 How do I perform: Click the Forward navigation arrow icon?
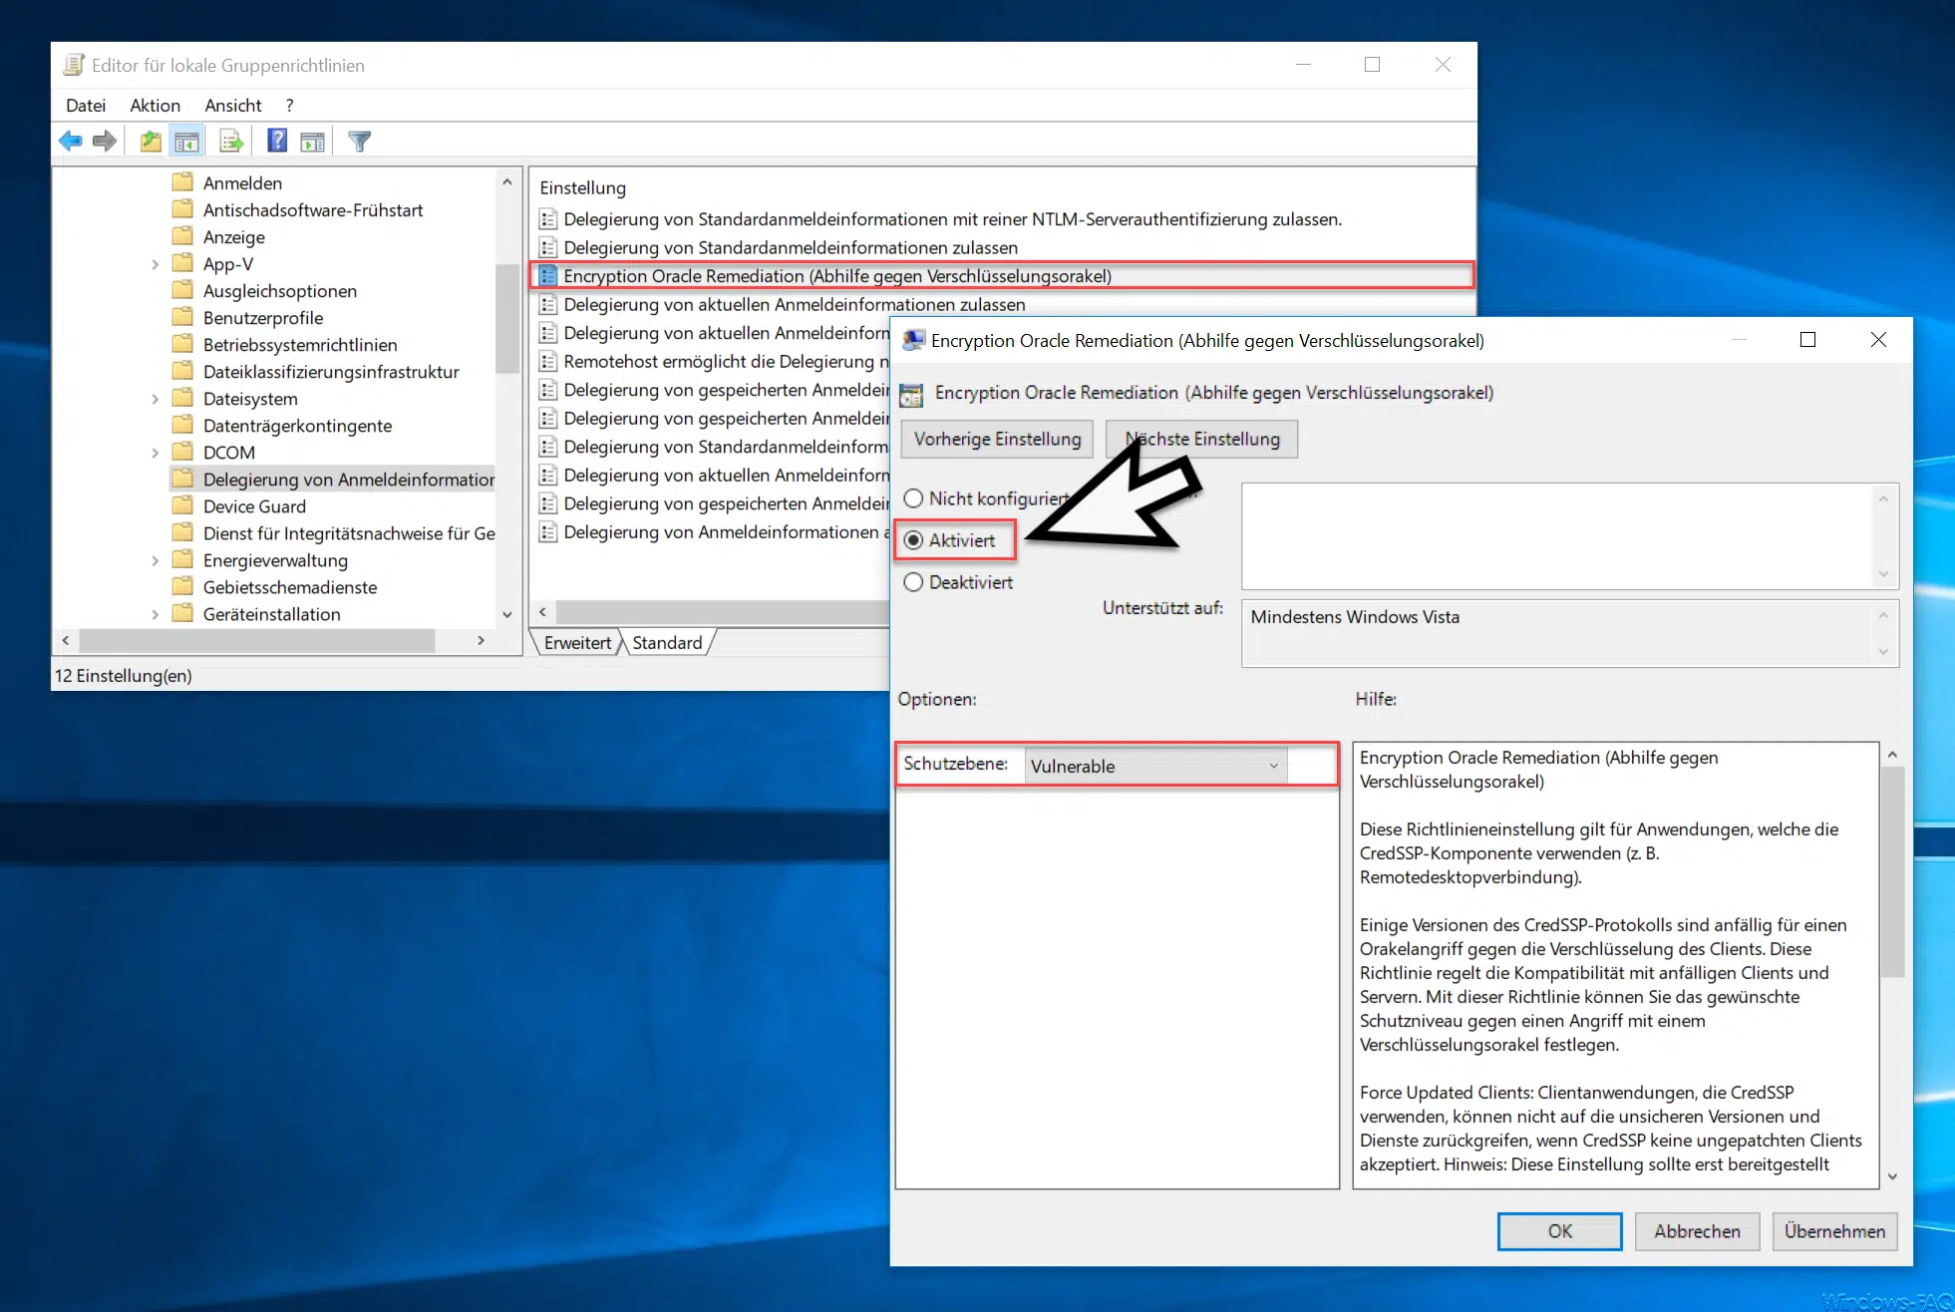pos(105,141)
